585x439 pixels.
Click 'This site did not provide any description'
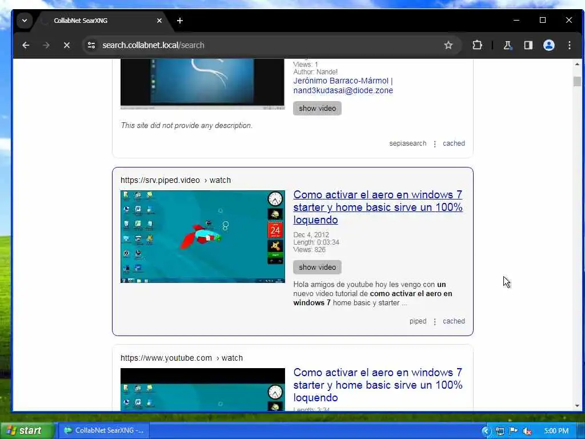pyautogui.click(x=187, y=125)
